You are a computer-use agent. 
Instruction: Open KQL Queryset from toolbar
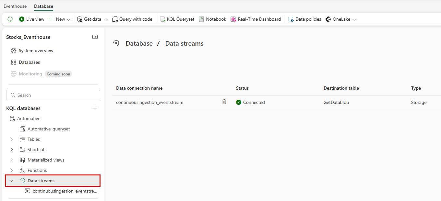(x=177, y=19)
